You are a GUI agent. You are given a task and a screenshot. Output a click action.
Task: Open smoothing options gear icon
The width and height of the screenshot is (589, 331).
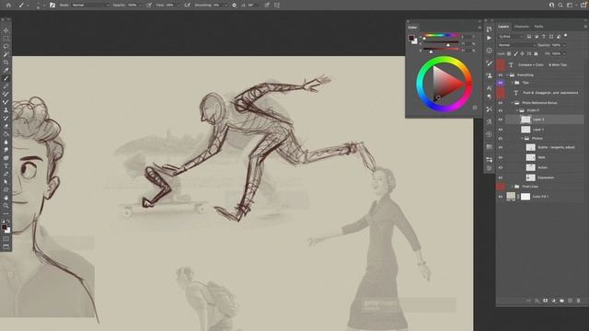click(x=234, y=6)
